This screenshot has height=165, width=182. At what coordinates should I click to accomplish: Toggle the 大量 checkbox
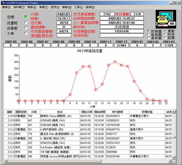point(26,33)
